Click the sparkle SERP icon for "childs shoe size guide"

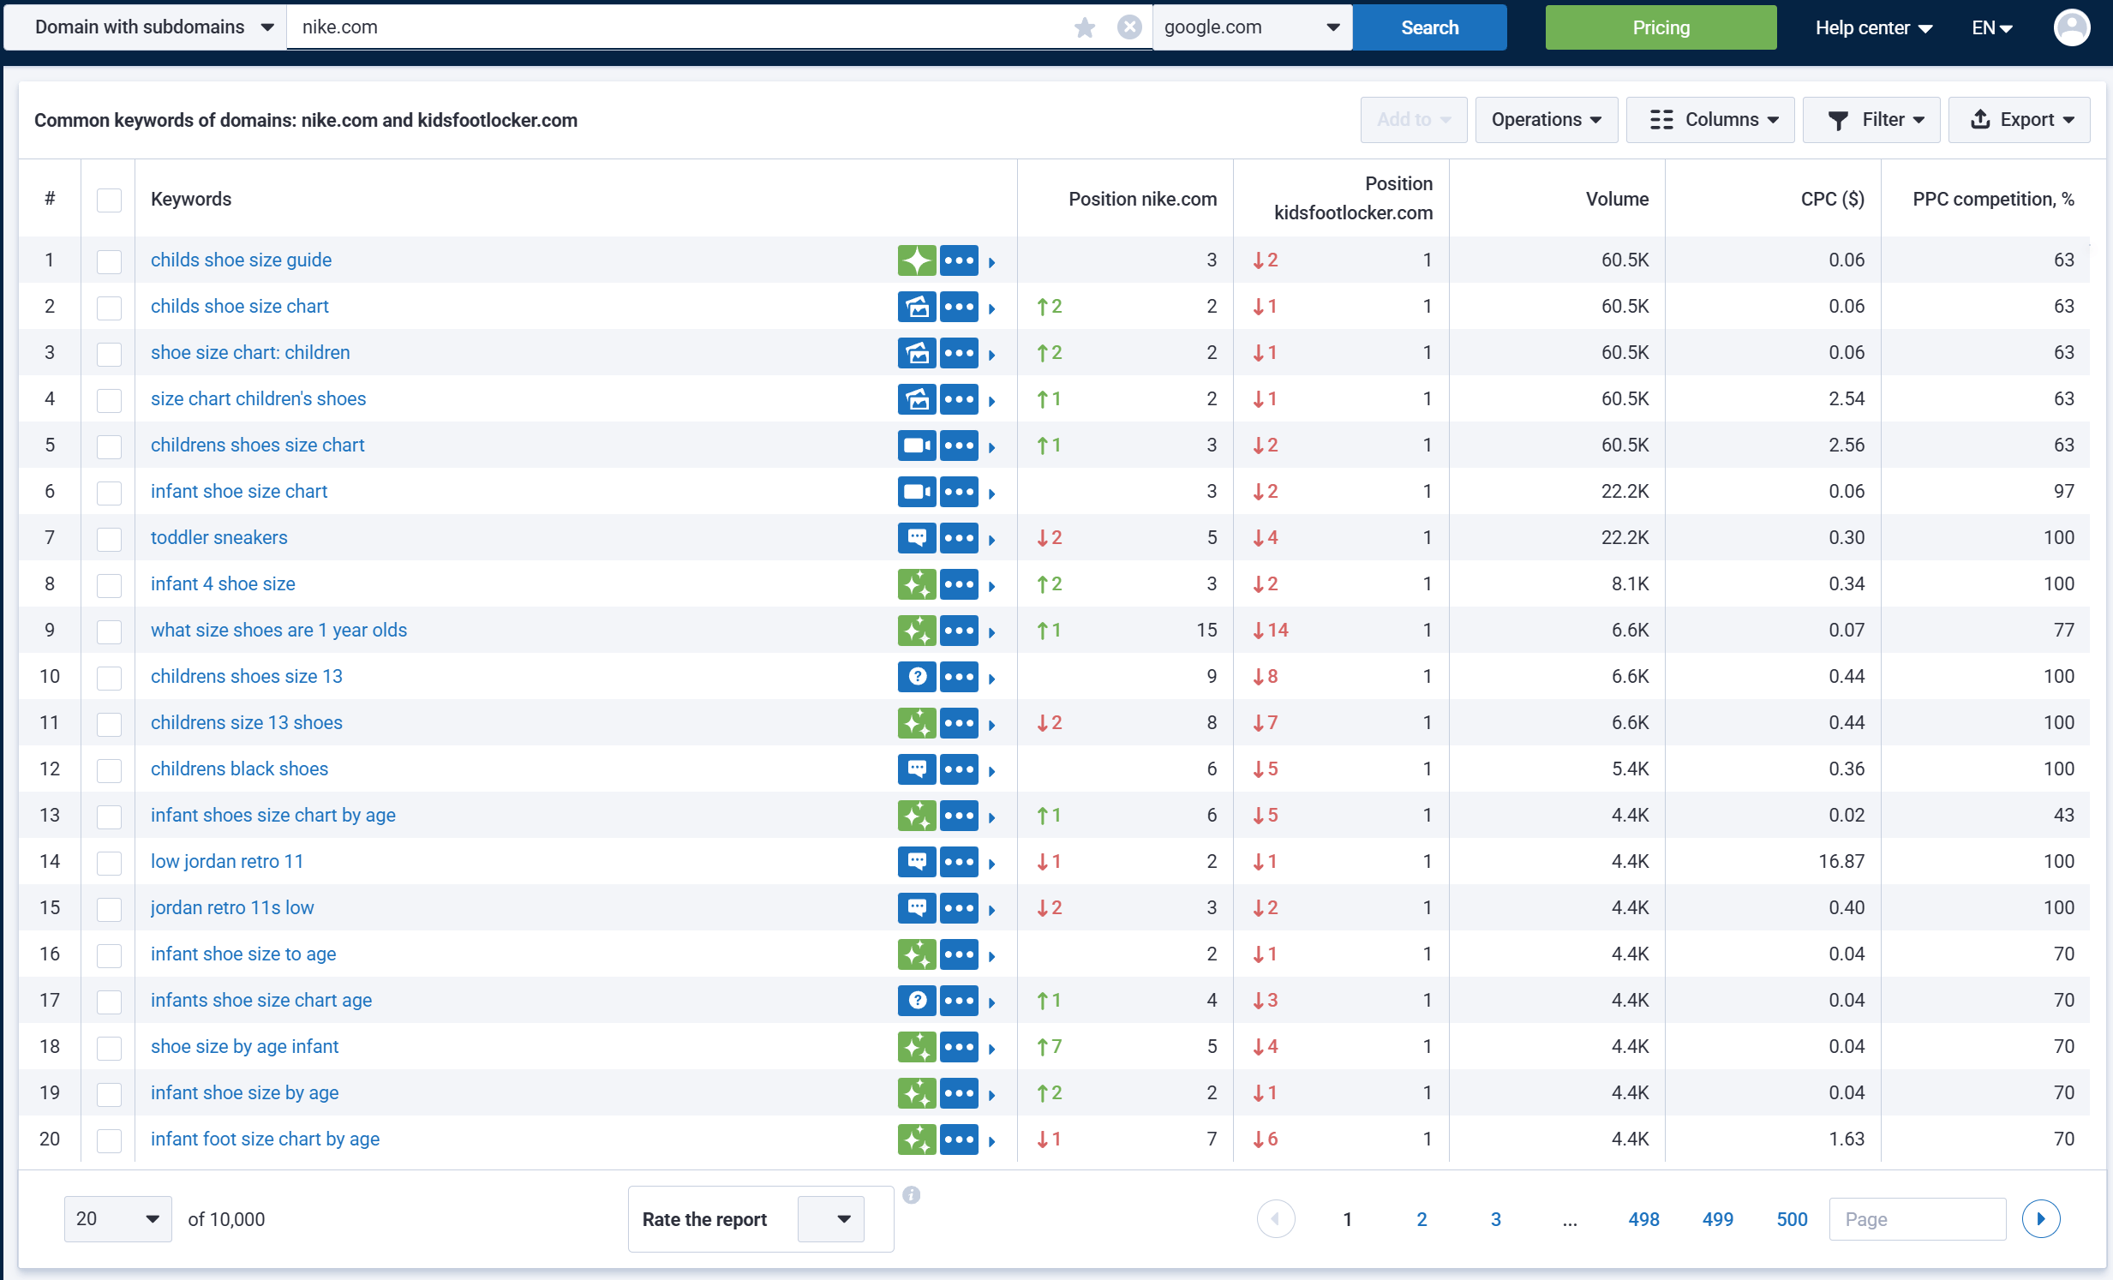[x=916, y=260]
